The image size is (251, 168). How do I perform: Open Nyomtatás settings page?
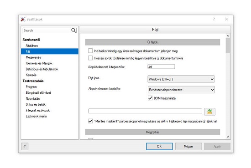coord(33,98)
